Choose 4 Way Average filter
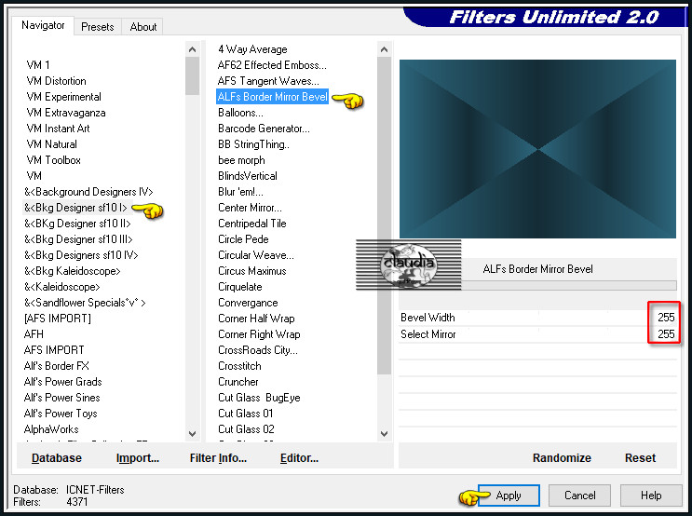 click(252, 49)
